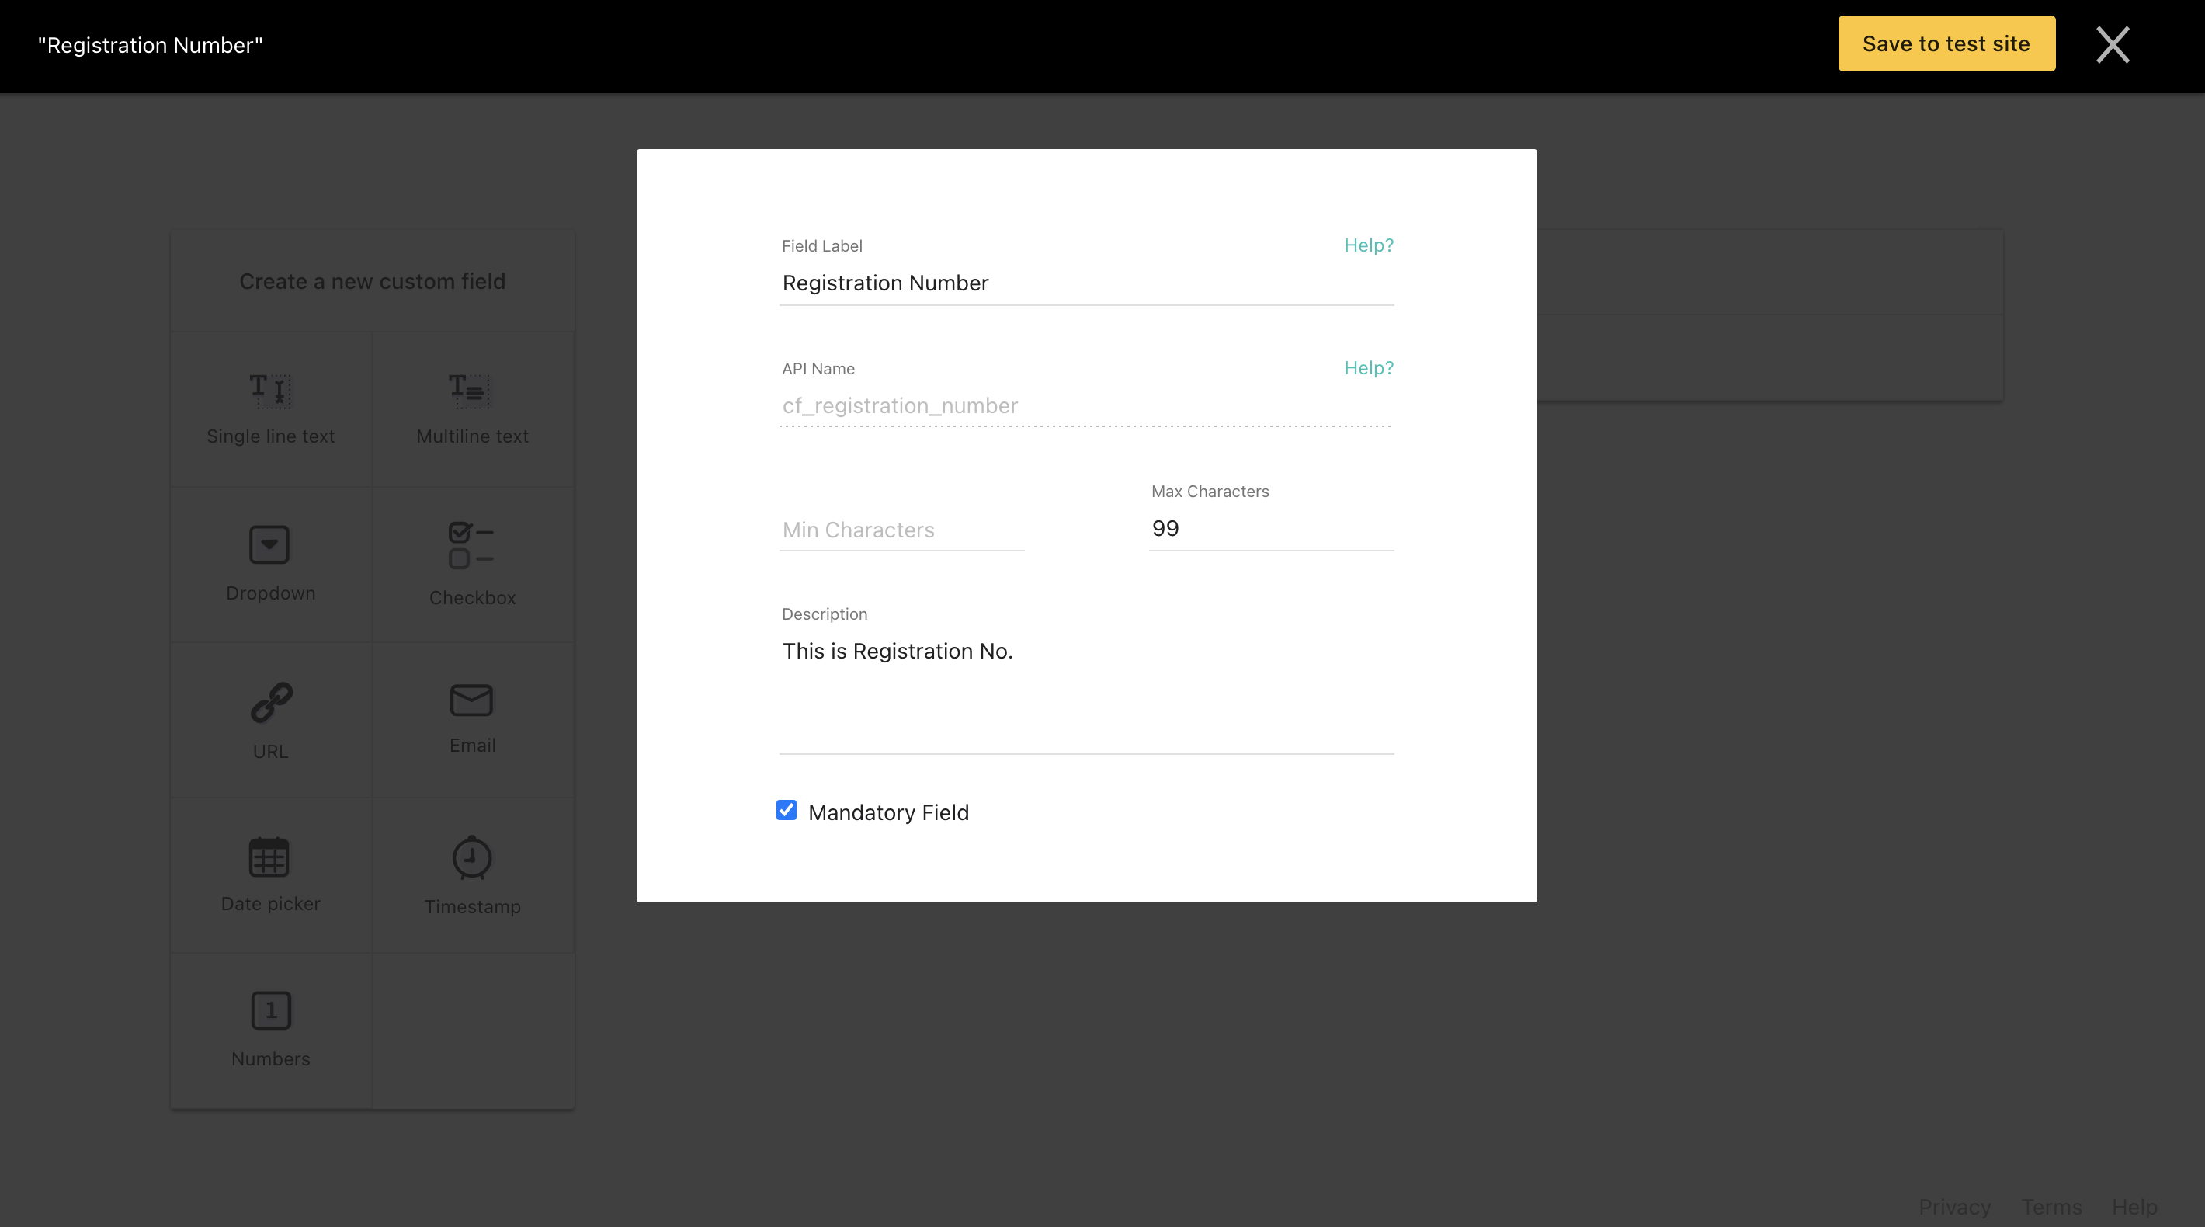Focus the Min Characters input
Image resolution: width=2205 pixels, height=1227 pixels.
(901, 530)
